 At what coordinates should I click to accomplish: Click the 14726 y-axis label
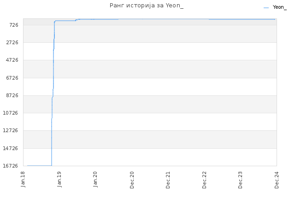(11, 148)
